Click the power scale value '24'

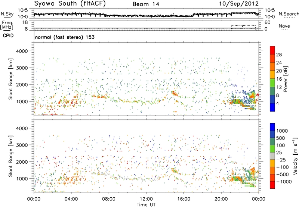tap(279, 63)
